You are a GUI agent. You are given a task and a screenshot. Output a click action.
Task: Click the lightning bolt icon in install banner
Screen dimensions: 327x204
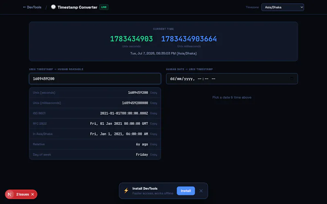point(126,191)
